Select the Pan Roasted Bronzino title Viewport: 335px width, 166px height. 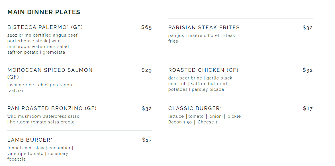tap(52, 108)
